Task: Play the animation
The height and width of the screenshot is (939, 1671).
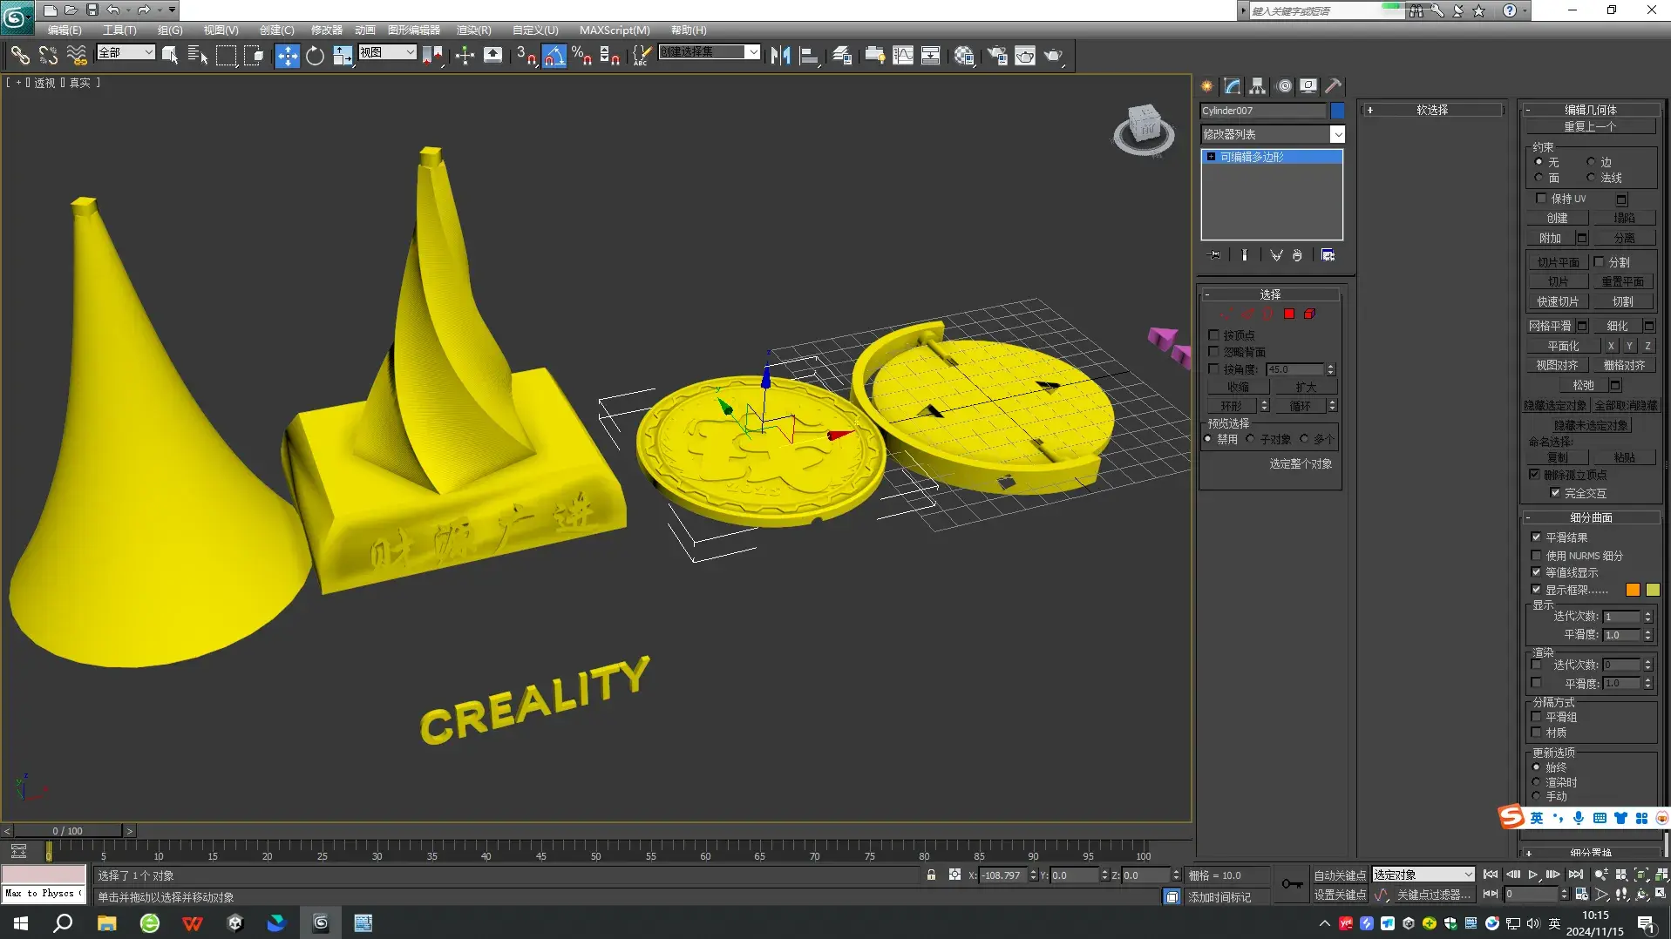Action: [1533, 875]
